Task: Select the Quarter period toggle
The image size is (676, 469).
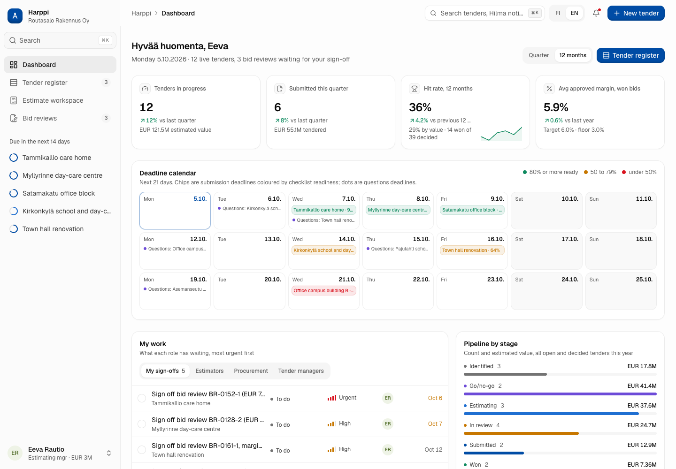Action: (x=539, y=55)
